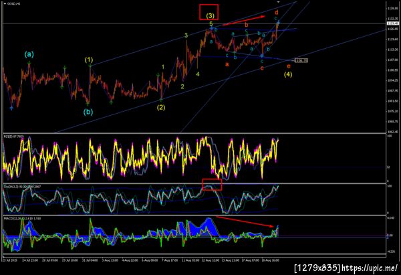Click the 1094.25 price axis value

pos(392,80)
